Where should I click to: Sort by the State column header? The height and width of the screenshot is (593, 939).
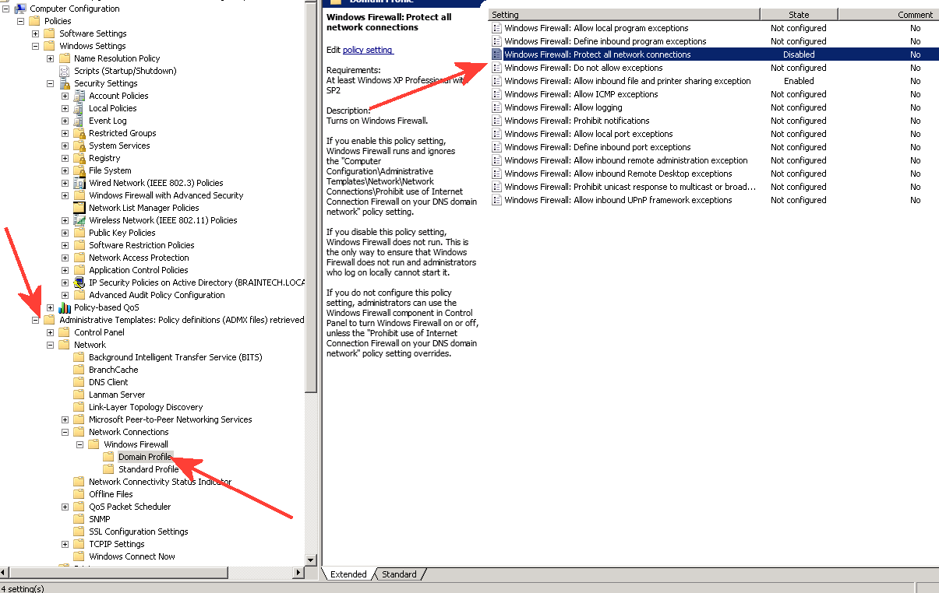799,15
